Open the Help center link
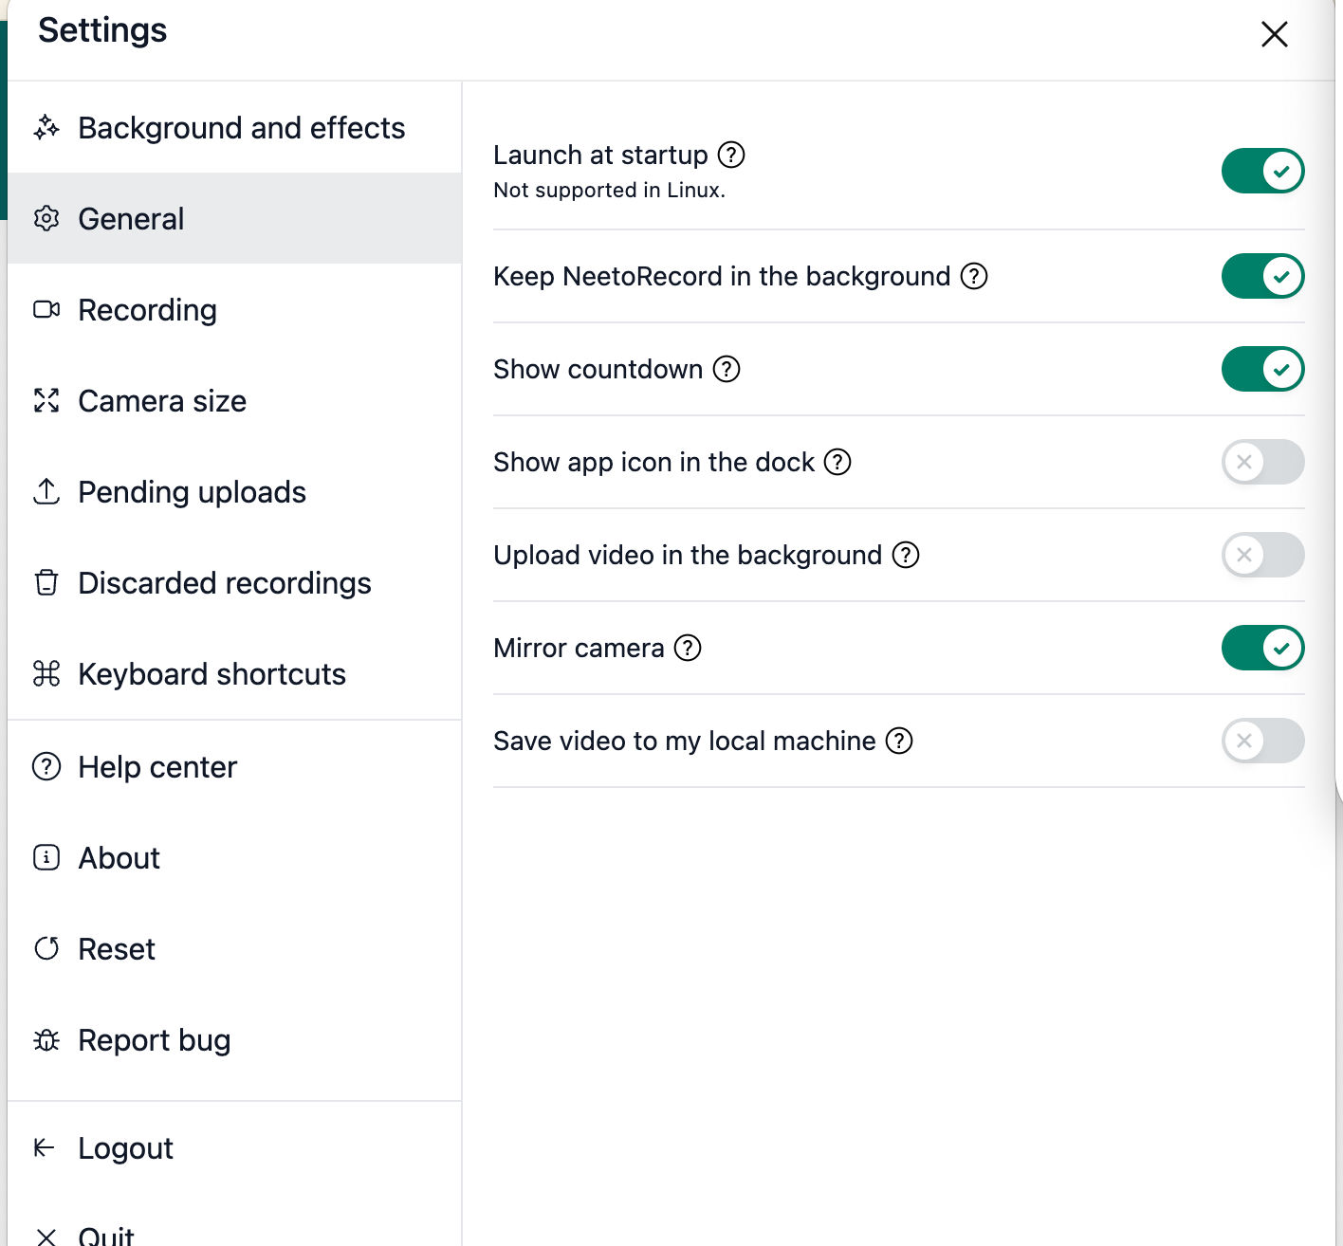Screen dimensions: 1343x1246 pos(157,767)
